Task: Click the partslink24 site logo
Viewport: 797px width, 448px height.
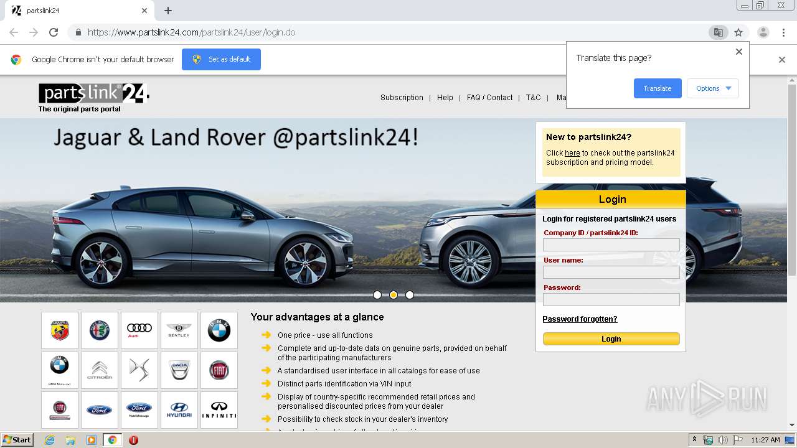Action: coord(93,93)
